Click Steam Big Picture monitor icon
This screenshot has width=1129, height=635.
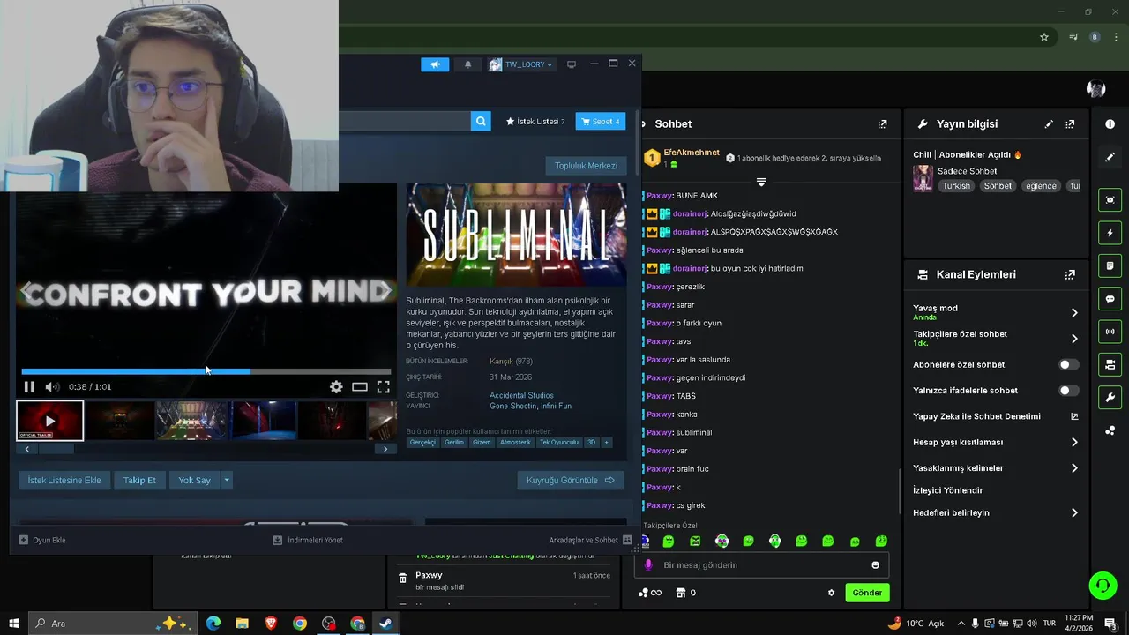coord(572,64)
